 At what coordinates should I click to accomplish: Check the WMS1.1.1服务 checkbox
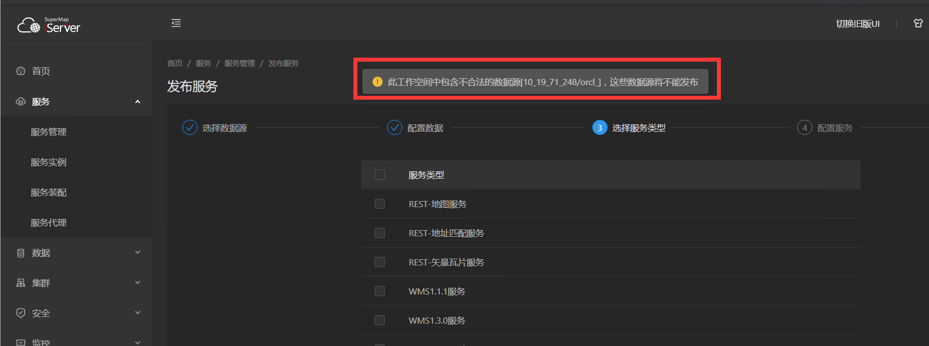pos(380,291)
